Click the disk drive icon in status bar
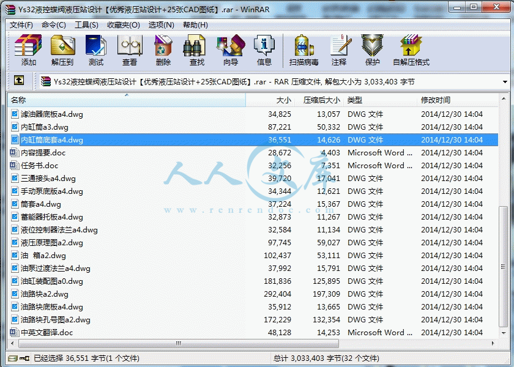This screenshot has width=514, height=367. [12, 358]
